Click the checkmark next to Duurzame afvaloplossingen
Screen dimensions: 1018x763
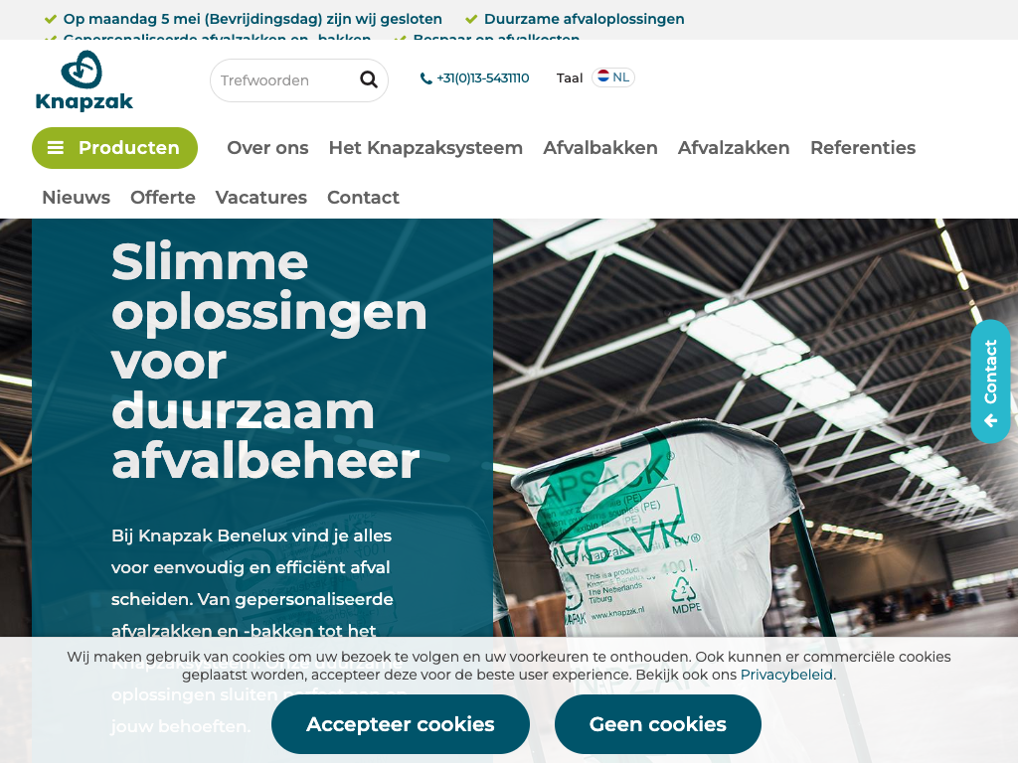click(x=471, y=20)
